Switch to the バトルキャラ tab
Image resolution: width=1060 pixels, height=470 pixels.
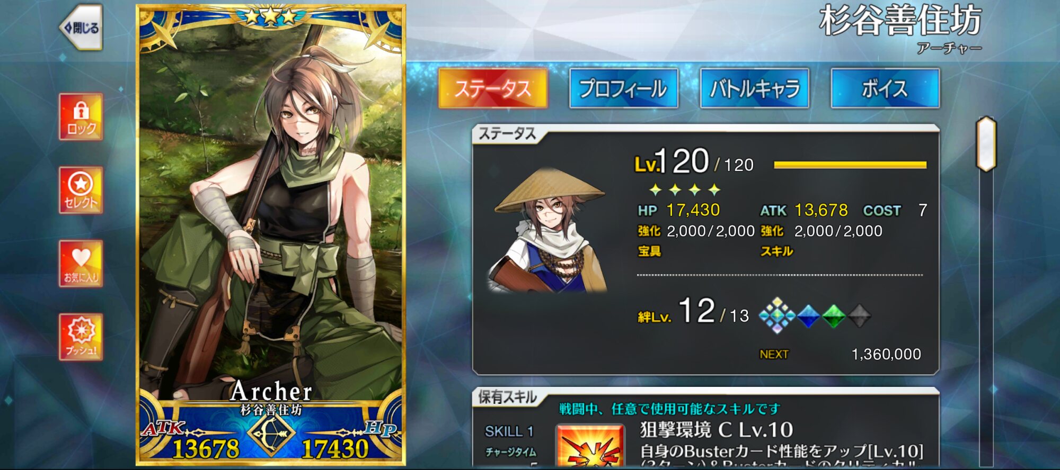[755, 88]
